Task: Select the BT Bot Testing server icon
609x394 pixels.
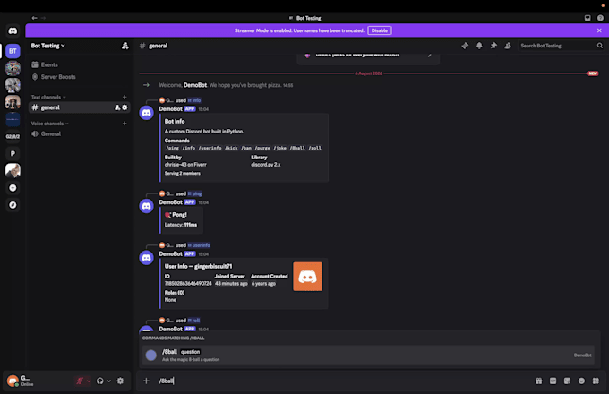Action: [13, 51]
